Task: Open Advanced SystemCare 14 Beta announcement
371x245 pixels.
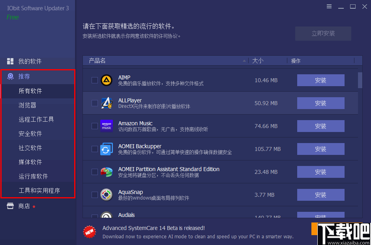Action: tap(154, 228)
